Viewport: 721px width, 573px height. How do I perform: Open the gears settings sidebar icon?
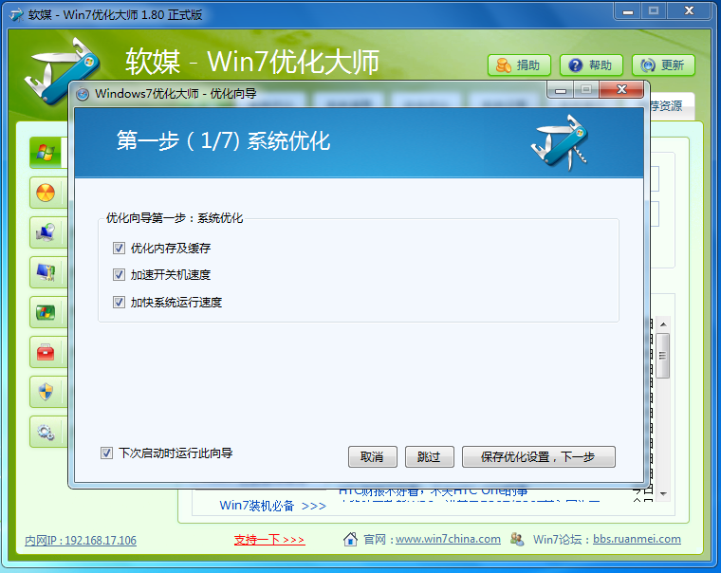[x=46, y=432]
